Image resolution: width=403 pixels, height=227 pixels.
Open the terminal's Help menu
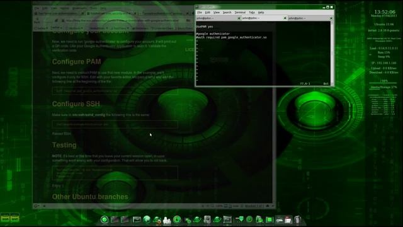pyautogui.click(x=261, y=13)
